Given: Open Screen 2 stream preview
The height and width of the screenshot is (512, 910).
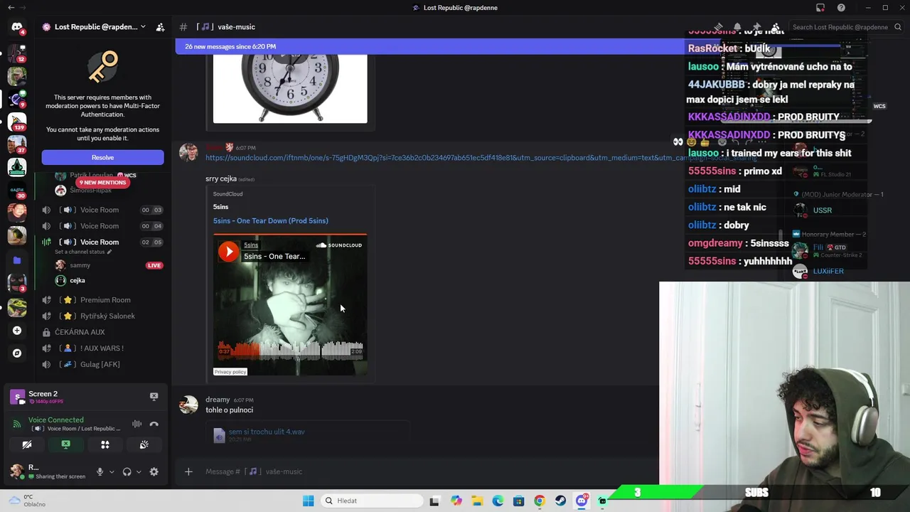Looking at the screenshot, I should [x=17, y=397].
